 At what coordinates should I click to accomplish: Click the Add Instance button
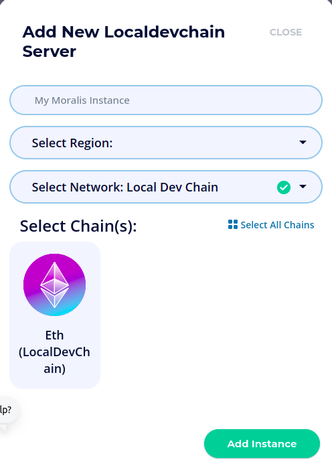[x=262, y=444]
